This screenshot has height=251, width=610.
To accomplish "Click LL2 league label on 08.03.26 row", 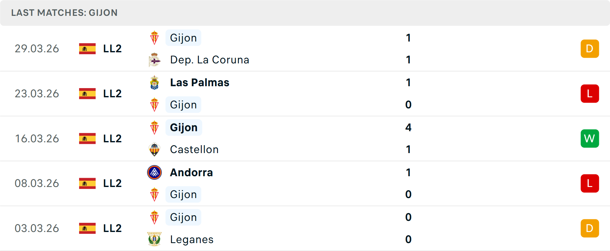I will 112,183.
